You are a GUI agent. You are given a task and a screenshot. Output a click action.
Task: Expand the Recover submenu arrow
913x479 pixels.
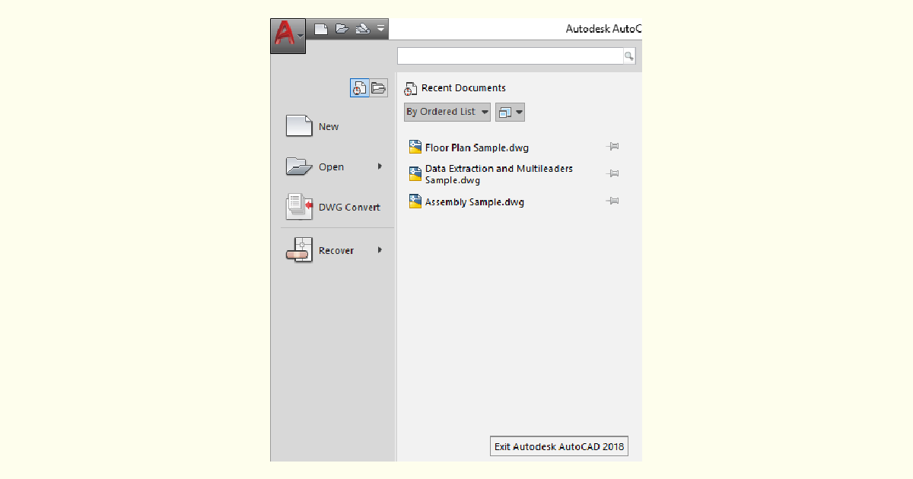[380, 250]
